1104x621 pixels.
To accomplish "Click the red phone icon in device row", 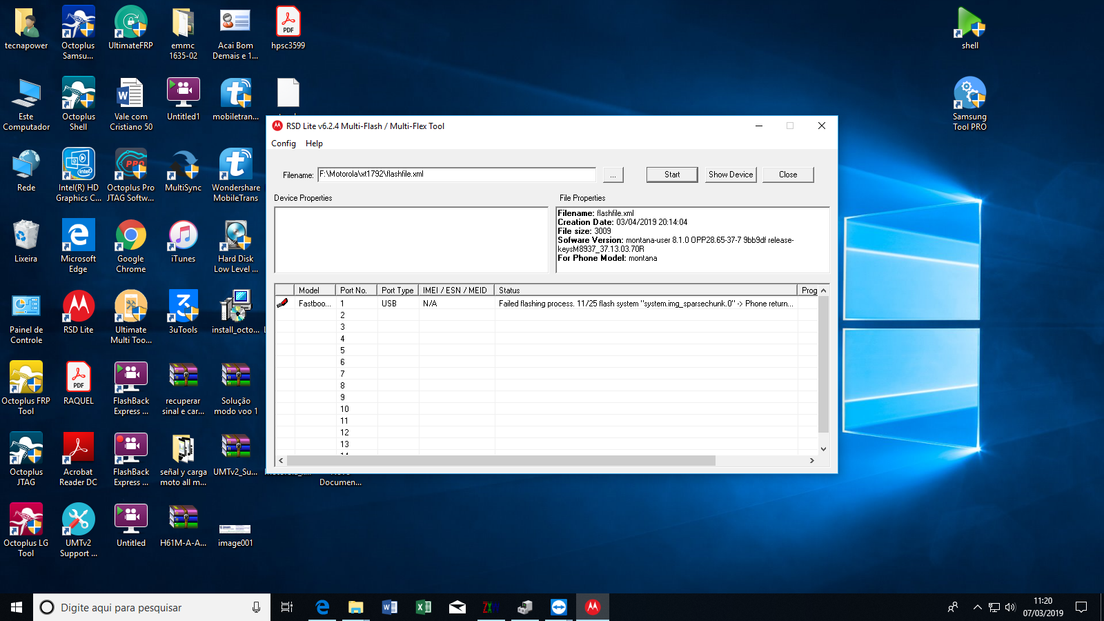I will pyautogui.click(x=282, y=303).
